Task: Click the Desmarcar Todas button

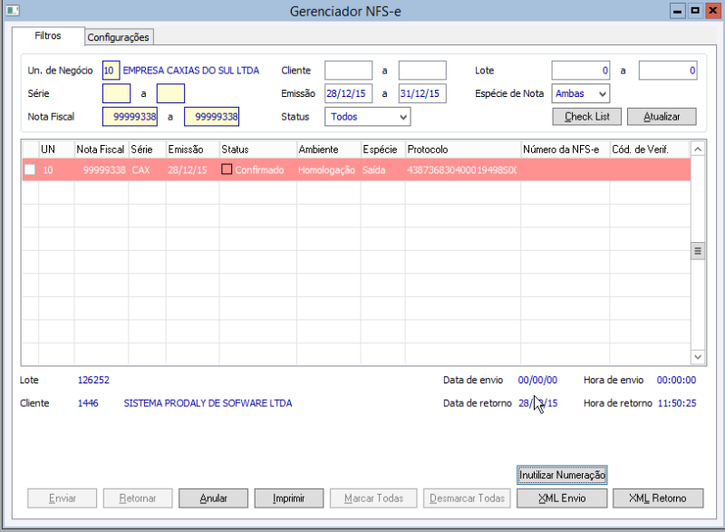Action: click(x=467, y=498)
